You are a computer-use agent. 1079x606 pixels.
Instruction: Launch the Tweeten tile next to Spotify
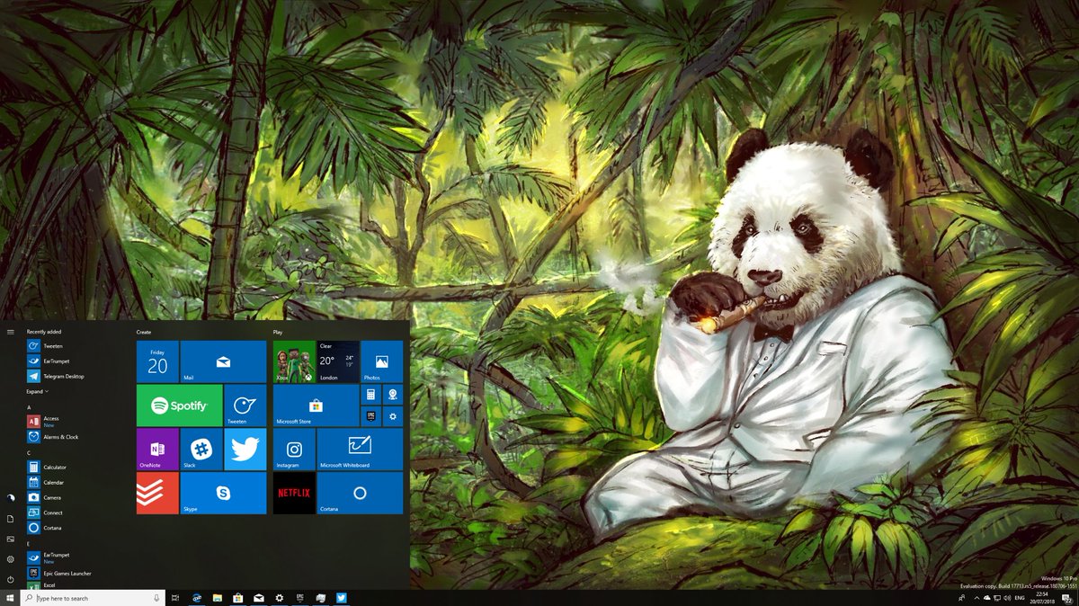[x=245, y=405]
